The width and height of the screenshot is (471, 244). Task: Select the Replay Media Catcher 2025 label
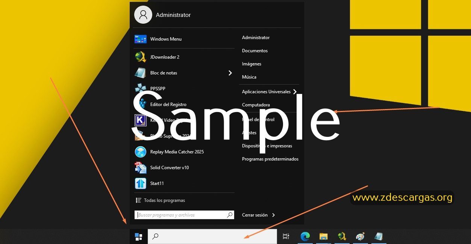pos(177,152)
